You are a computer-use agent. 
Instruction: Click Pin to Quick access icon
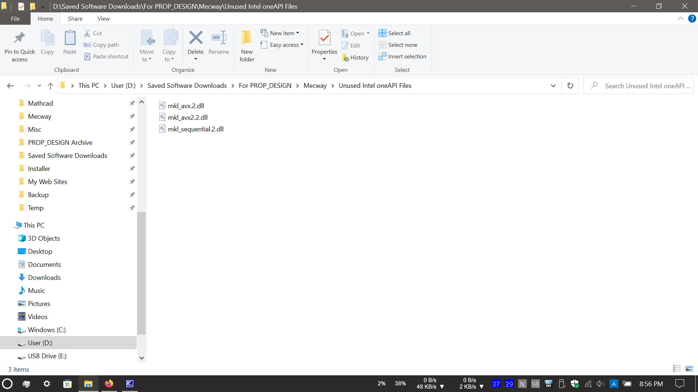point(20,38)
